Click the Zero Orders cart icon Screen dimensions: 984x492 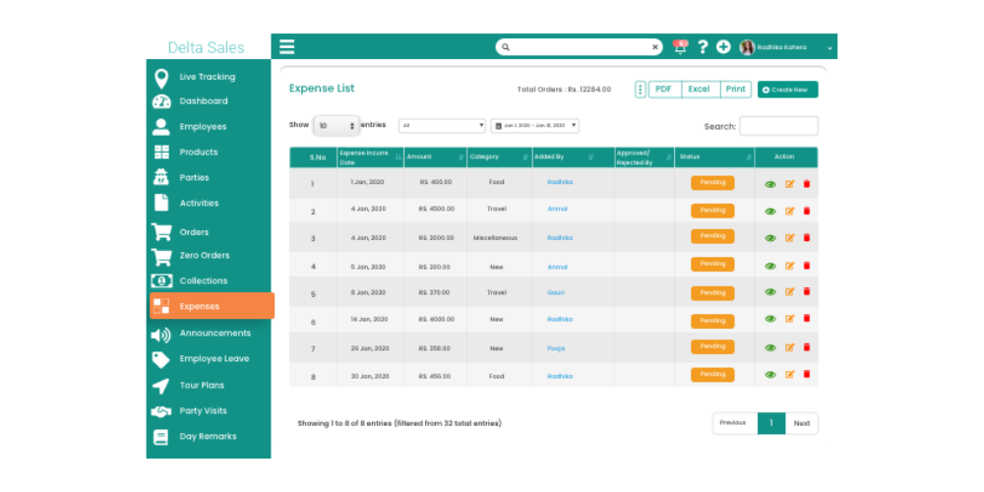(x=161, y=257)
